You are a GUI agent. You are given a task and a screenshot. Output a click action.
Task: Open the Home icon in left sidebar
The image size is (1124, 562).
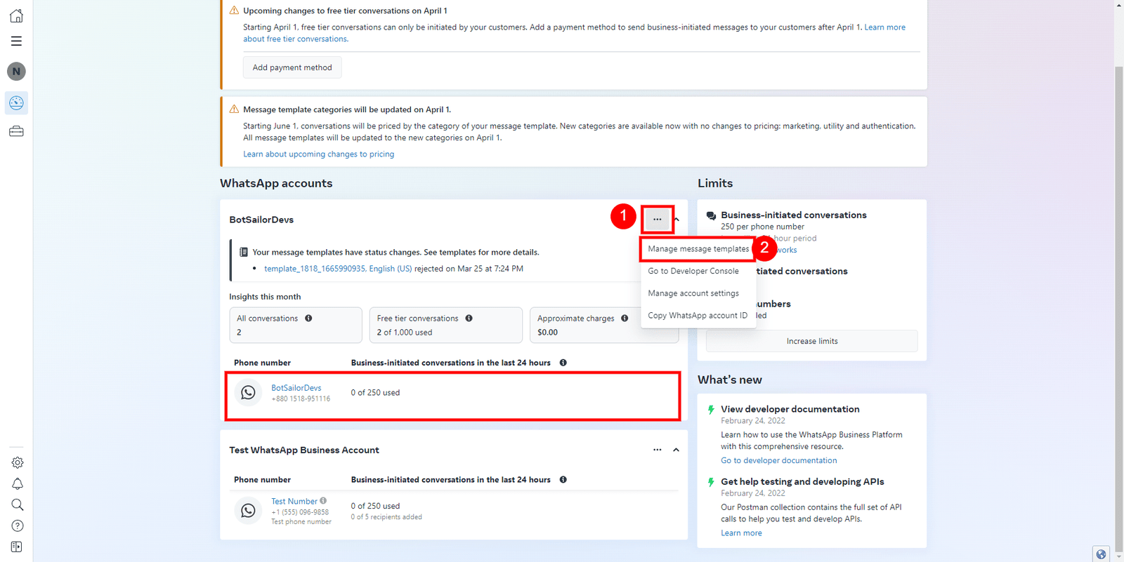click(x=16, y=15)
